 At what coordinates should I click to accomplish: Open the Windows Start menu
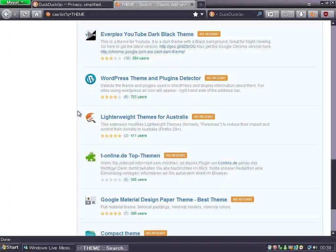pyautogui.click(x=10, y=247)
